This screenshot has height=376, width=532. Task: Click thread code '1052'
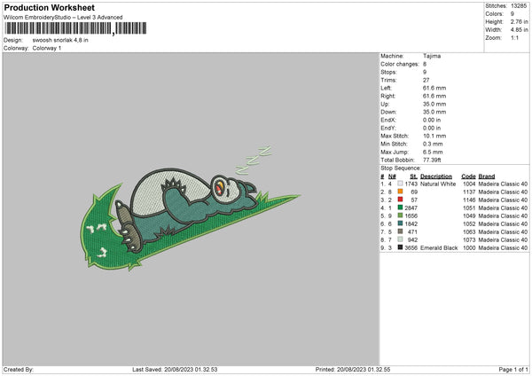tap(469, 224)
